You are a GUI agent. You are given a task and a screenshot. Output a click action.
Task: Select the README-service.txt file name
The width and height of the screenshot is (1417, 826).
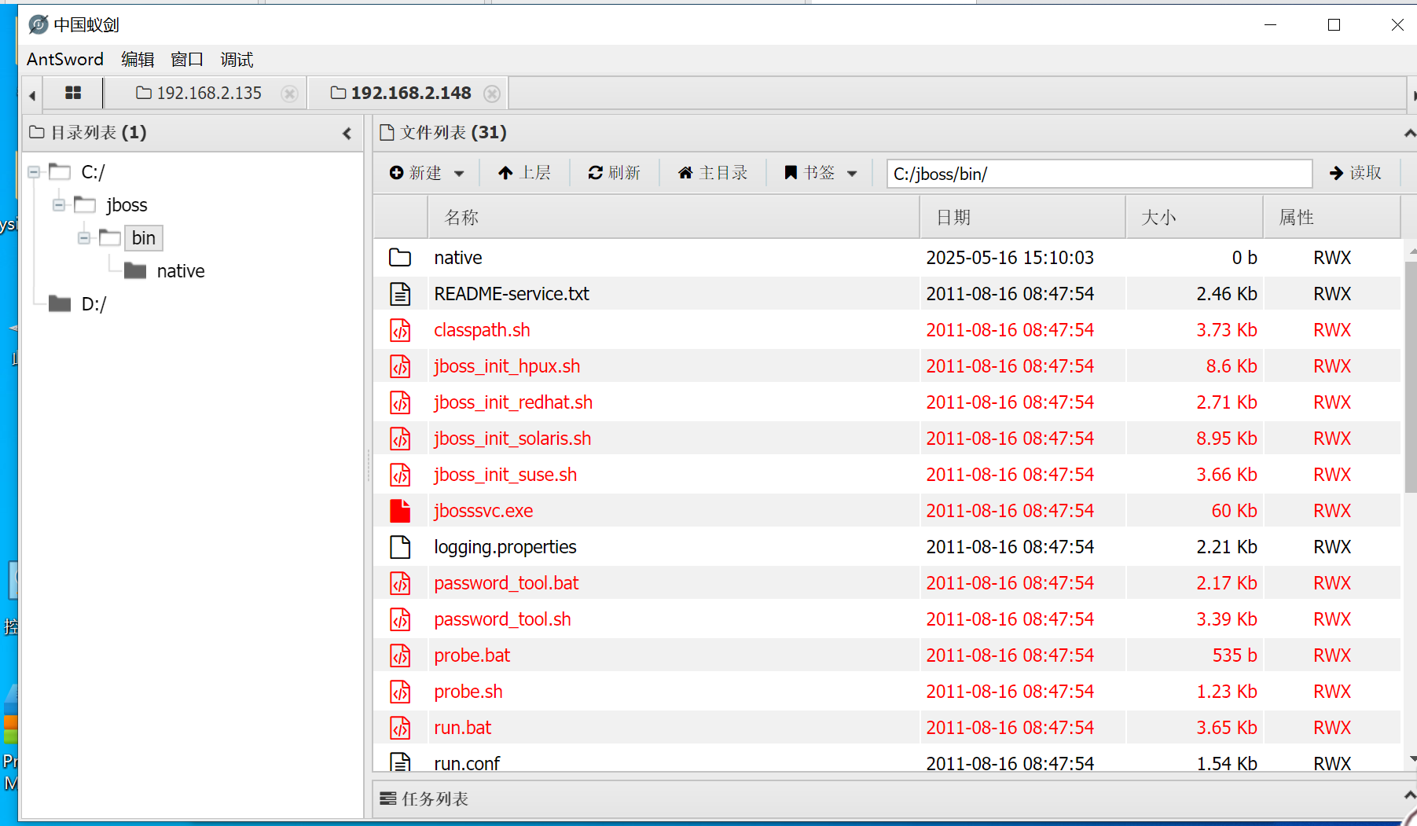point(512,294)
